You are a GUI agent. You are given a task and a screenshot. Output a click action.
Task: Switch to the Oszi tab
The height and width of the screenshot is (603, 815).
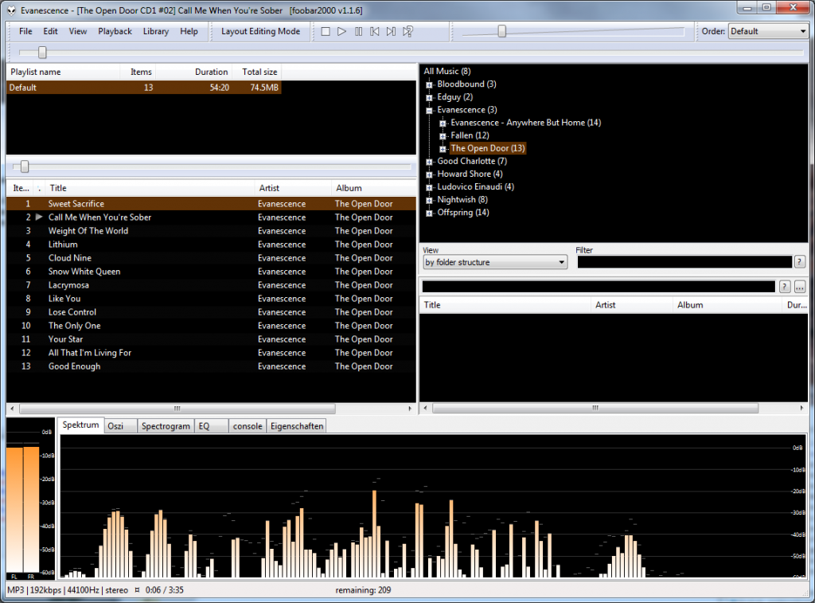point(121,426)
